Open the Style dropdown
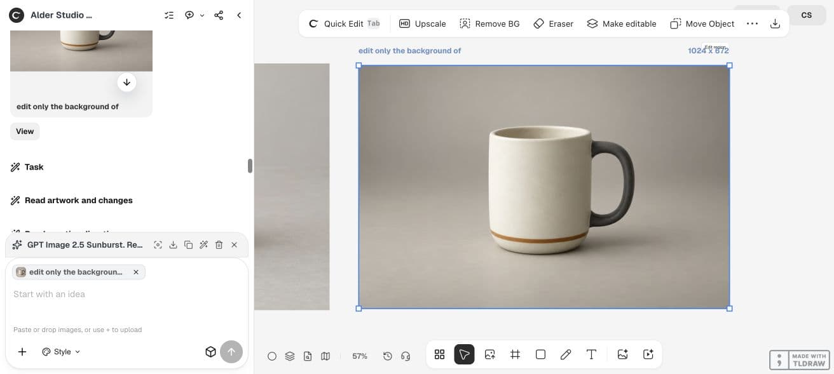This screenshot has height=374, width=834. 62,352
